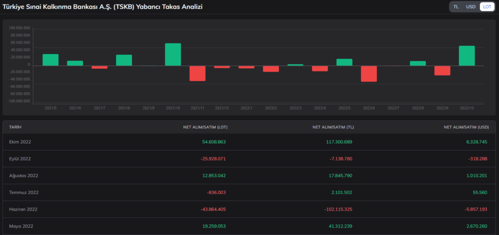Click the green 2022/8 bar
The width and height of the screenshot is (499, 235).
tap(418, 63)
